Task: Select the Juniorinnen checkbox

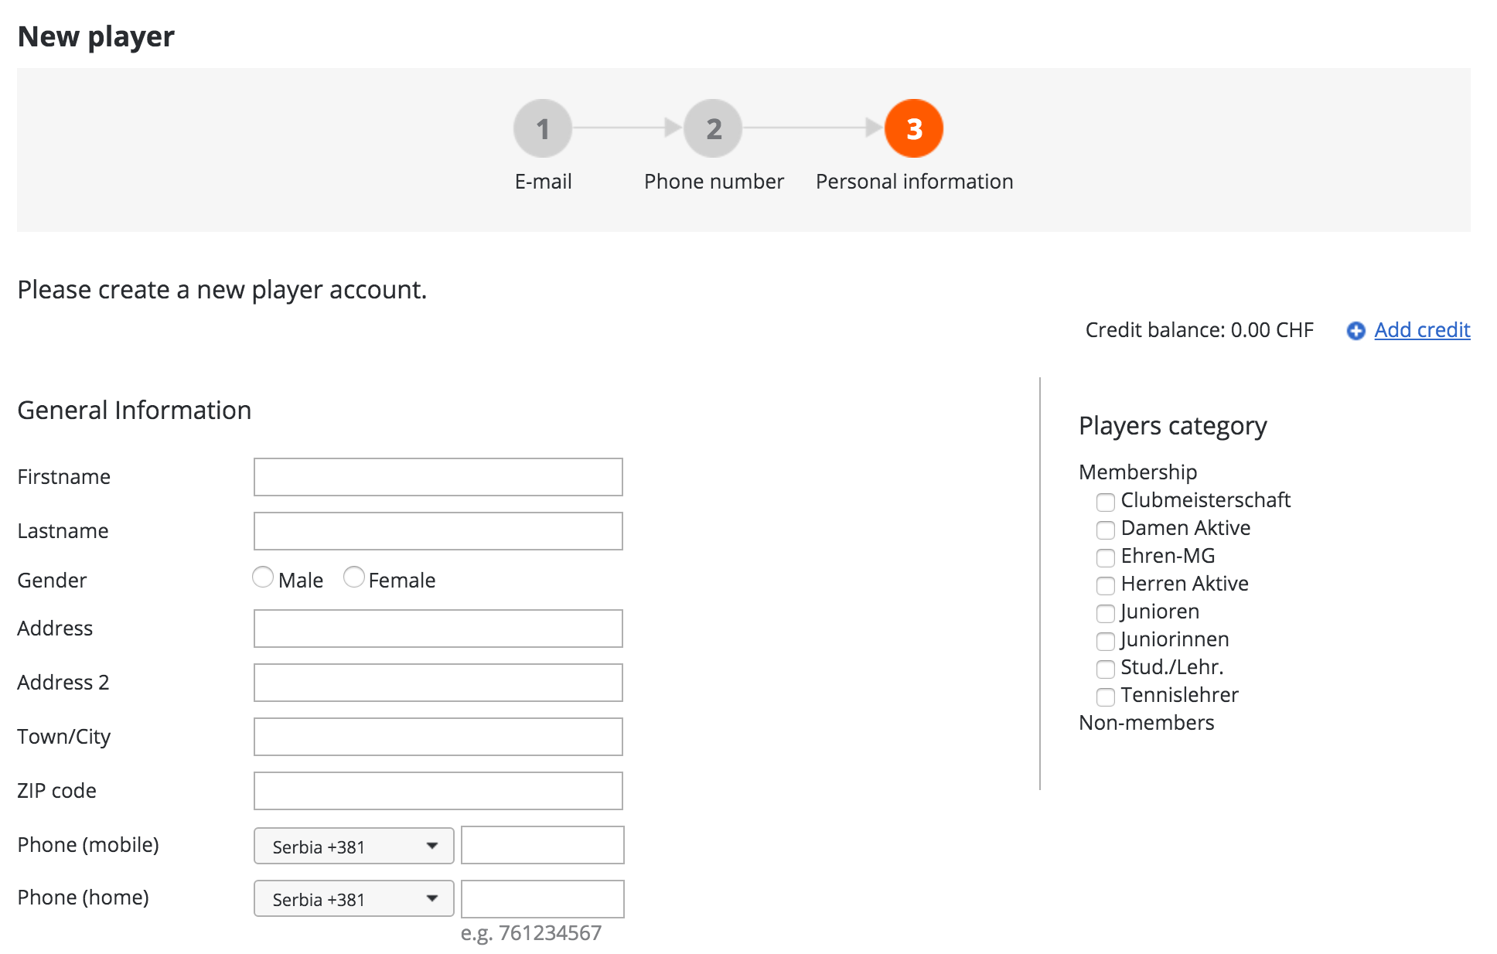Action: [1106, 641]
